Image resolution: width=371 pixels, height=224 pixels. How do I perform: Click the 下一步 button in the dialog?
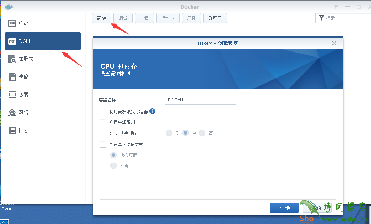click(x=284, y=207)
